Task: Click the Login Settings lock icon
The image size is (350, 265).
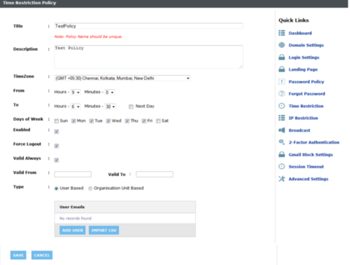Action: (281, 58)
